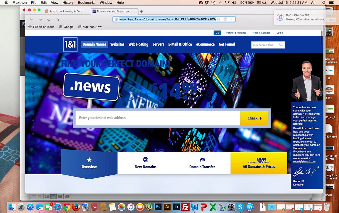Viewport: 339px width, 213px height.
Task: Click the 1&1 logo
Action: (70, 45)
